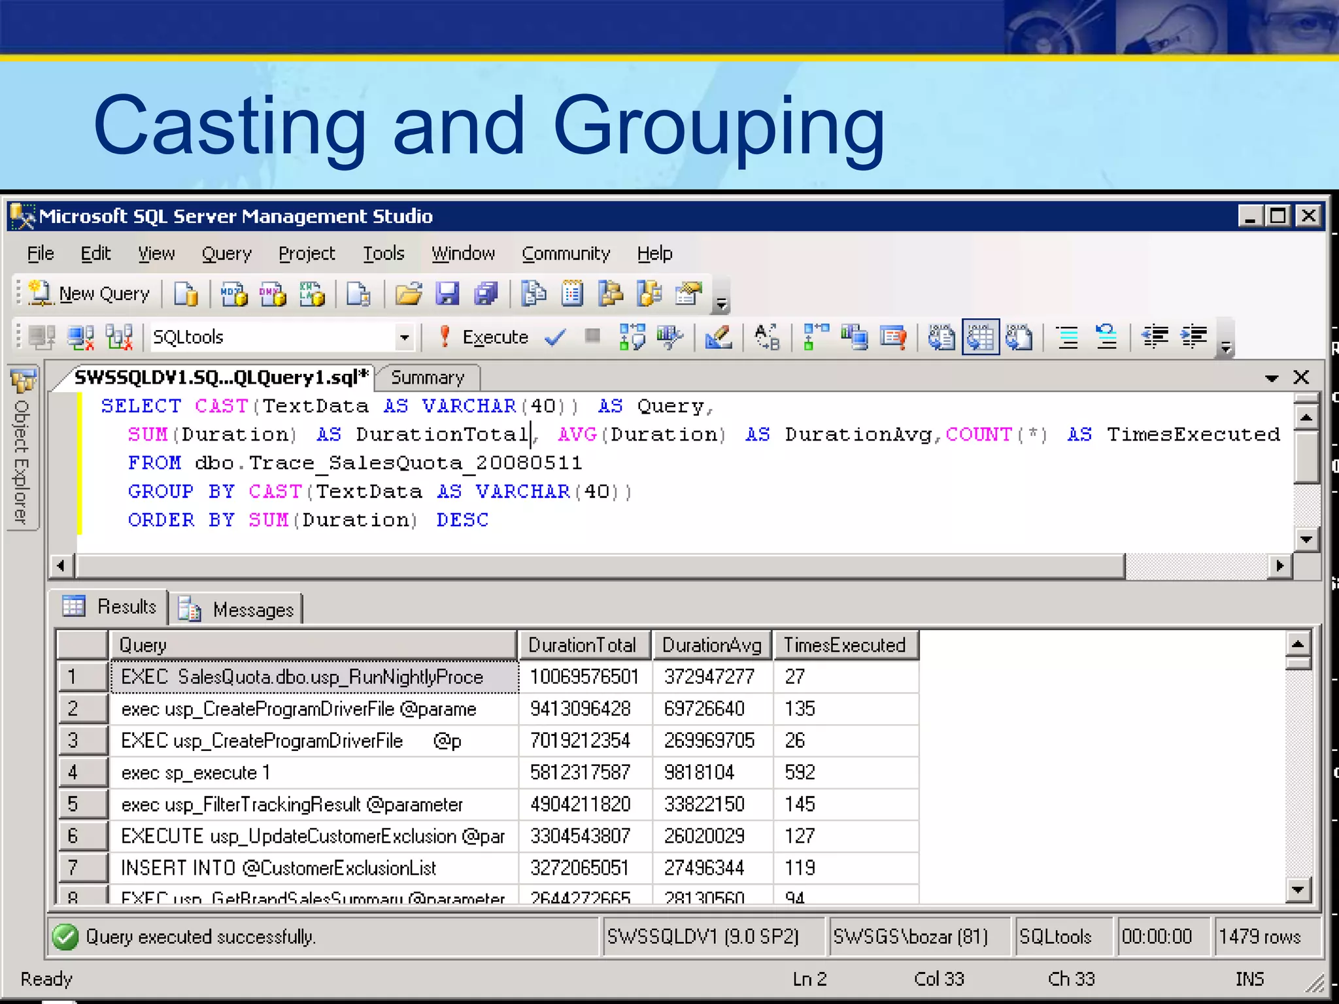The width and height of the screenshot is (1339, 1004).
Task: Click the Database Engine Query icon
Action: point(186,294)
